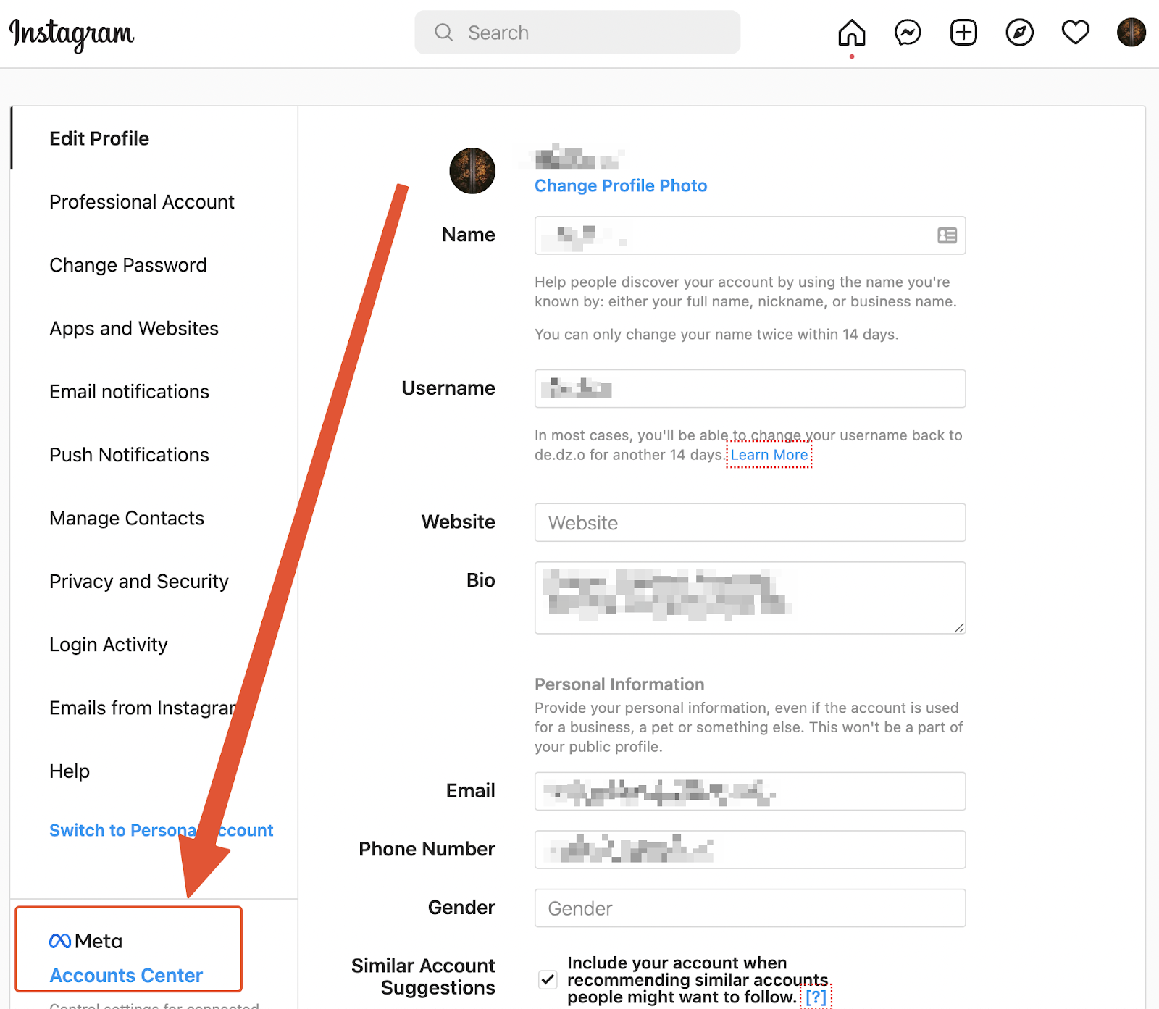Click into the Bio text area

tap(750, 598)
